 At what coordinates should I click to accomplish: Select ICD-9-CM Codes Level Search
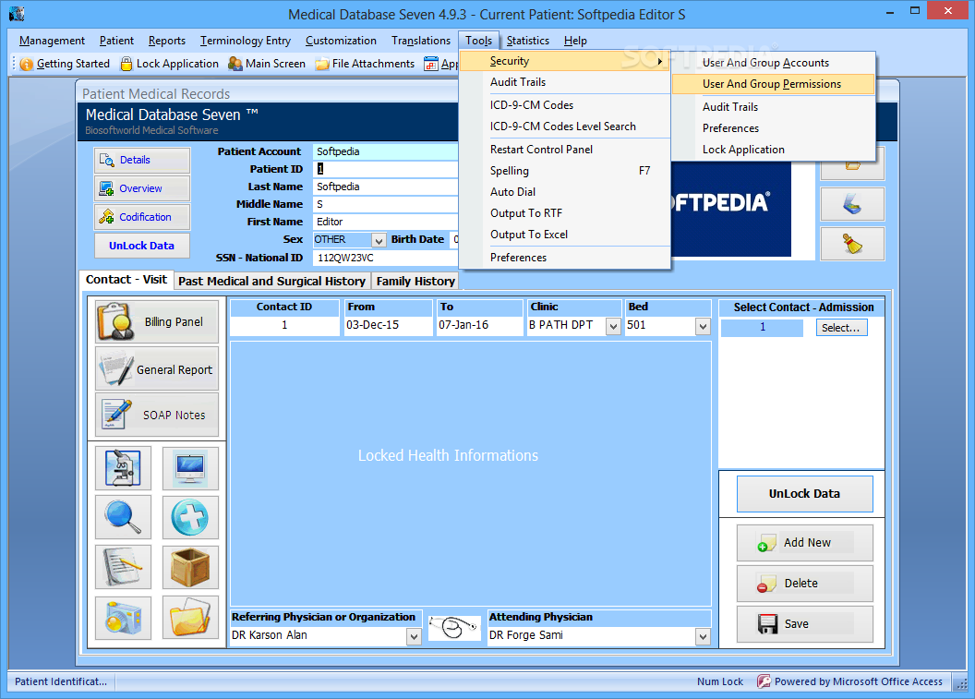point(565,127)
